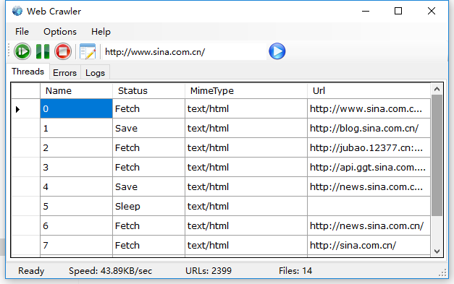Sort by the Status column header

(148, 91)
